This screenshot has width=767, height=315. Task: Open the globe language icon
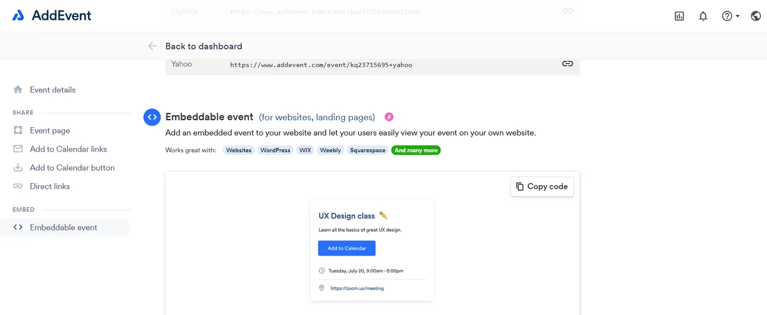(755, 16)
